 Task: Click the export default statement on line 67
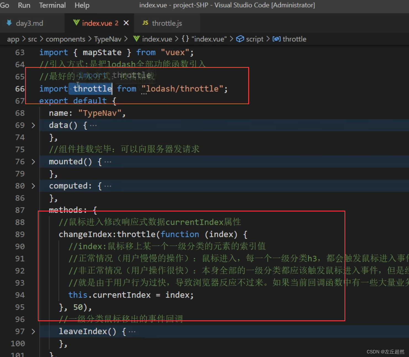(x=73, y=101)
